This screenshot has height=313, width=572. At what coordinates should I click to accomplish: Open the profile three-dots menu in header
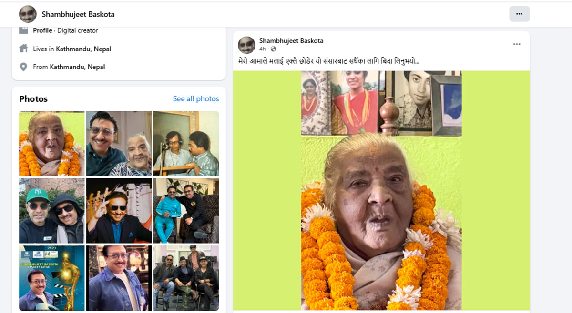(519, 14)
